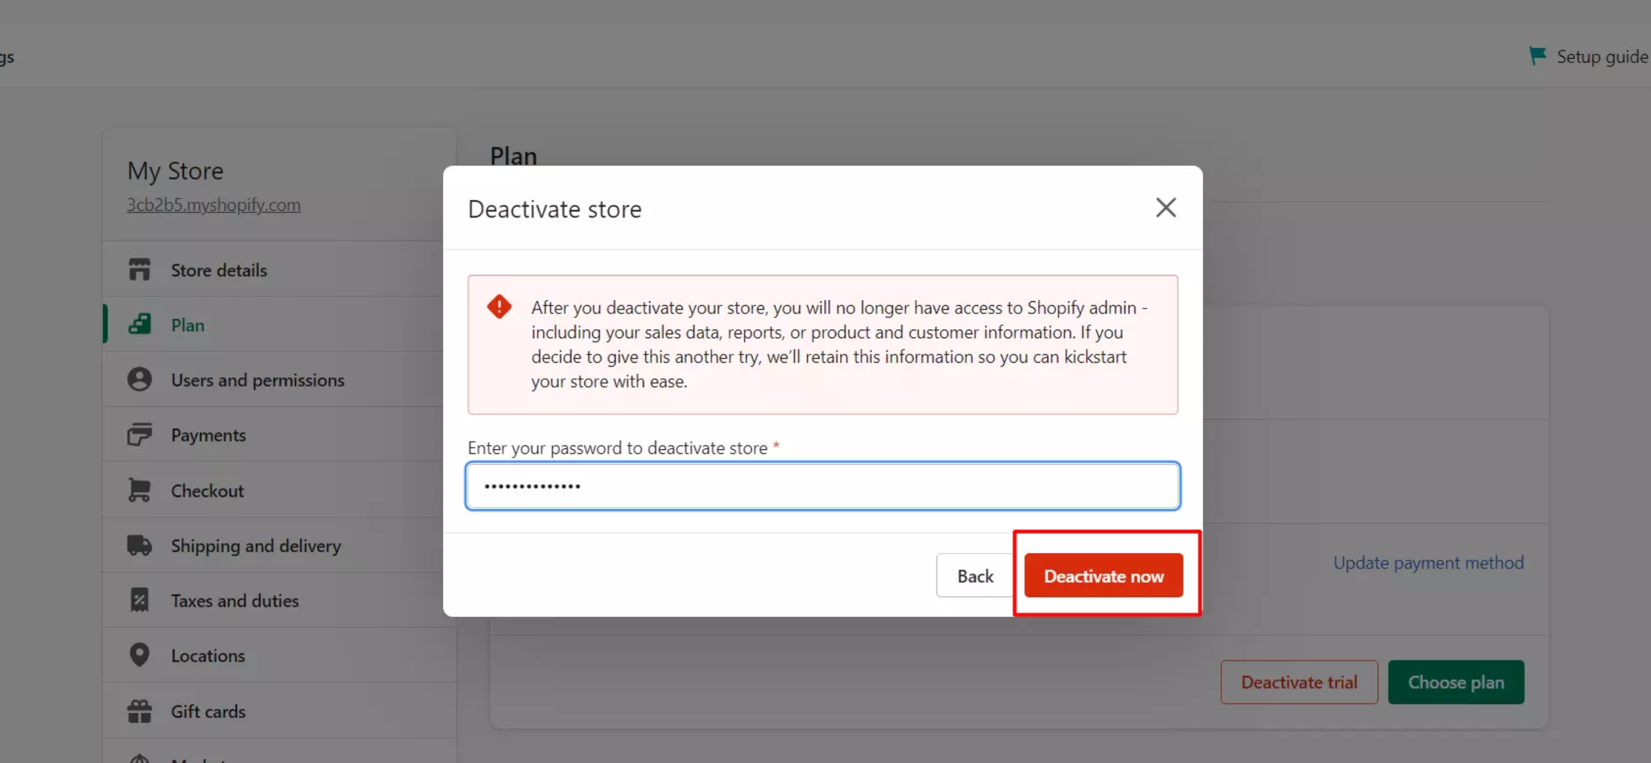Open Users and permissions settings
Image resolution: width=1651 pixels, height=763 pixels.
[x=279, y=380]
